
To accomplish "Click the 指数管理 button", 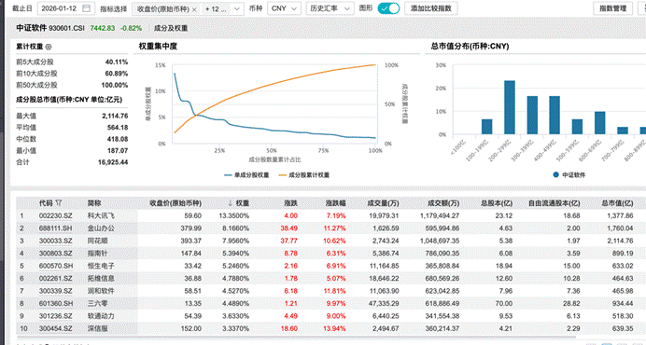I will click(612, 8).
